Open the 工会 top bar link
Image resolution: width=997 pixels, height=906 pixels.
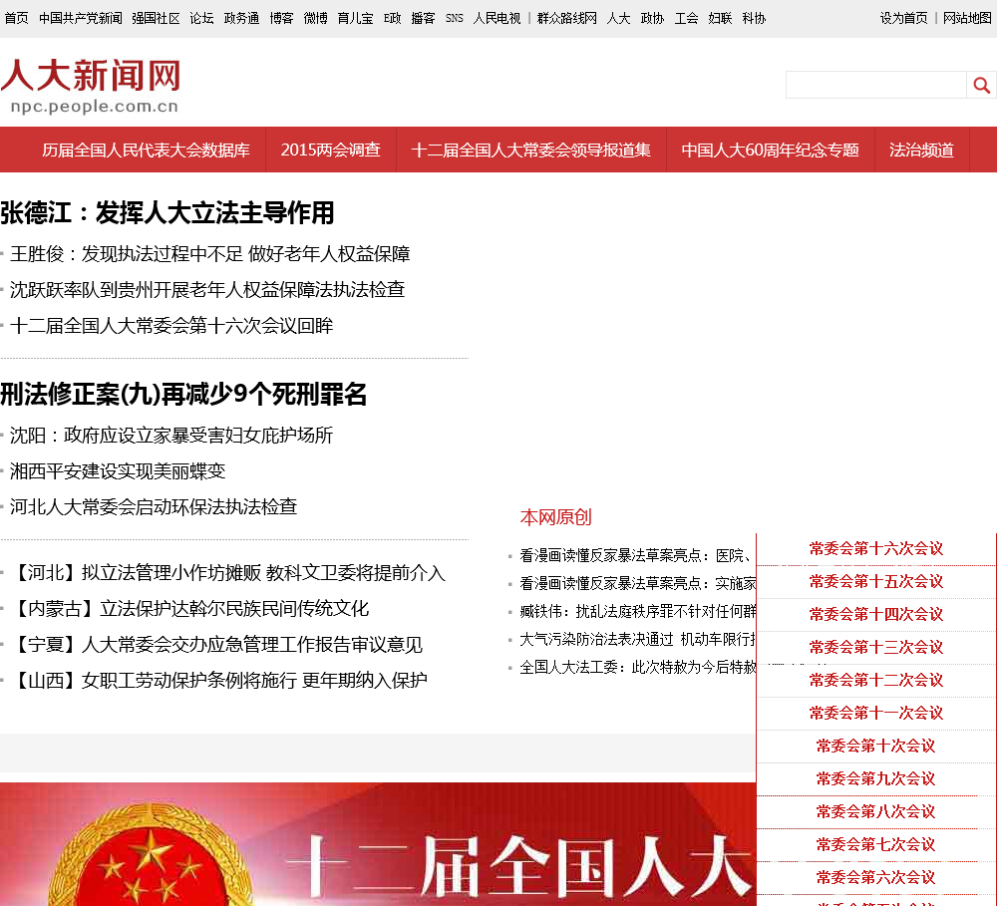[x=686, y=18]
